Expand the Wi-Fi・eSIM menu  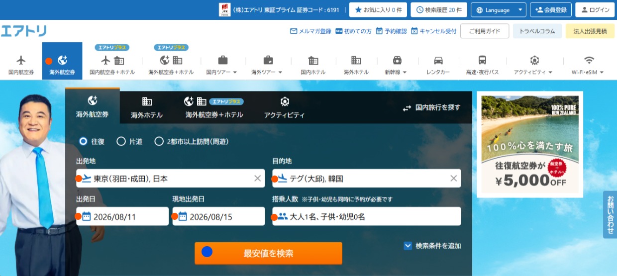(x=588, y=65)
